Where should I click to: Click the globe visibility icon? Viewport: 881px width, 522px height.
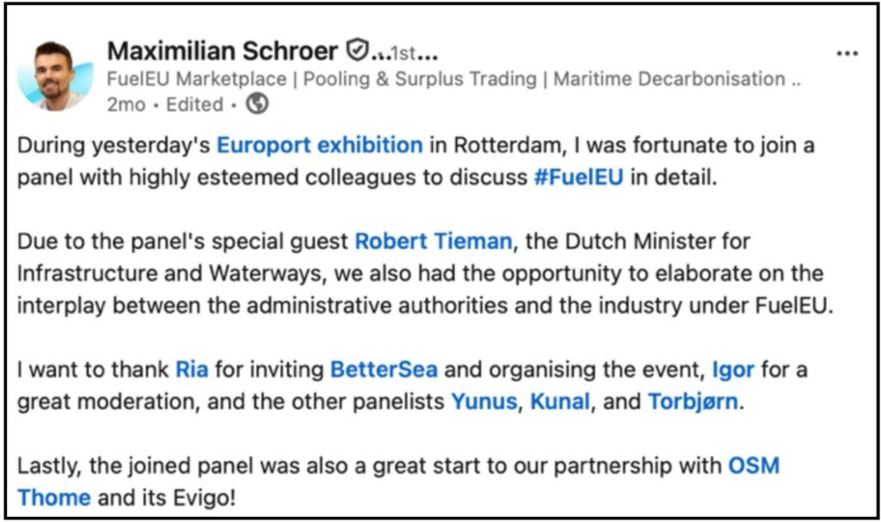(x=257, y=104)
